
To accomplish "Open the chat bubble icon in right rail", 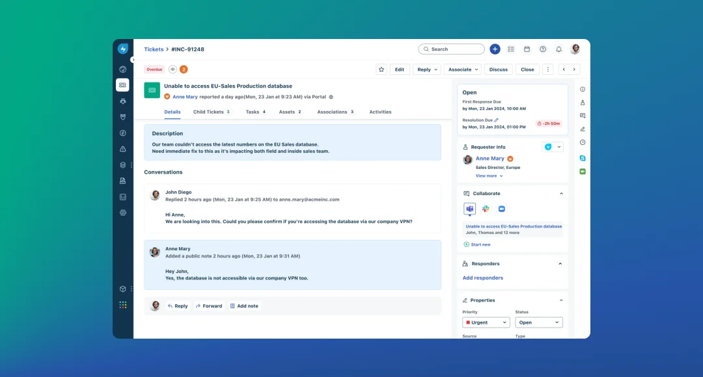I will tap(583, 116).
